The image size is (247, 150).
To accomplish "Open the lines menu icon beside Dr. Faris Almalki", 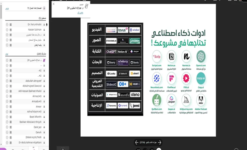I will coord(11,25).
